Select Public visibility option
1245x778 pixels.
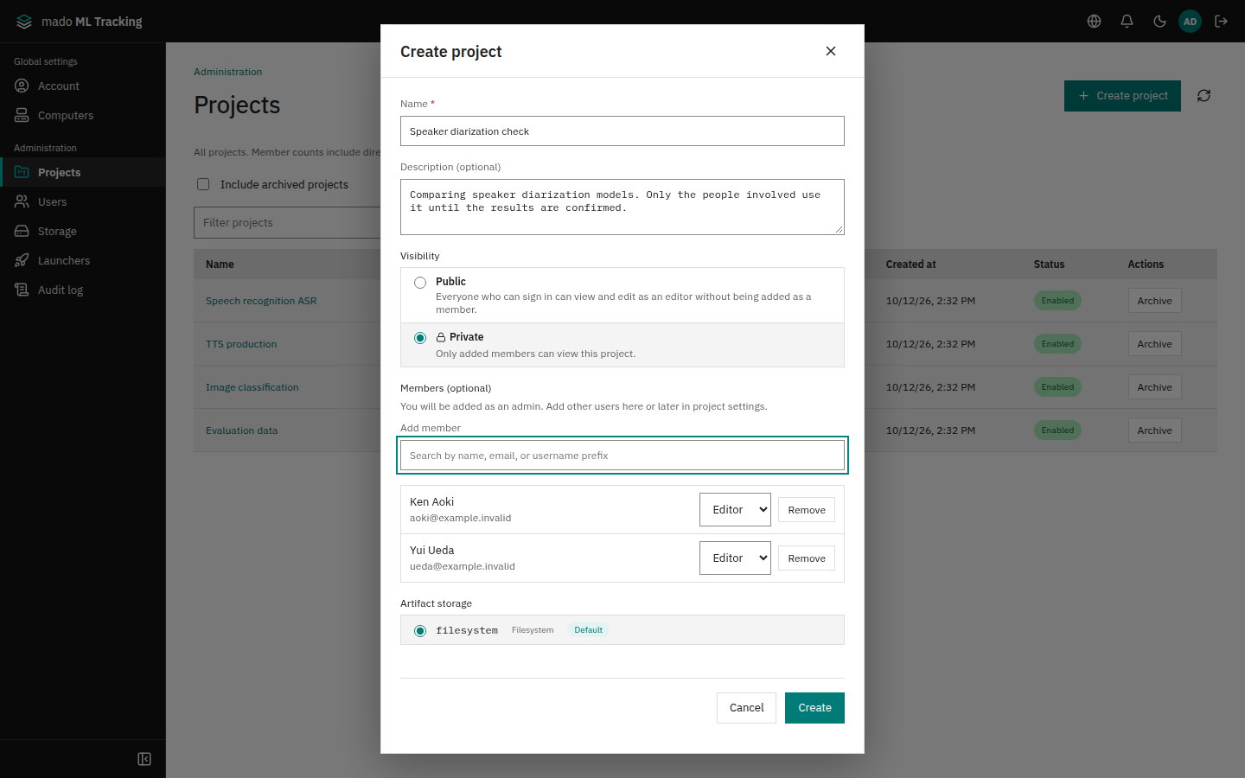point(420,283)
